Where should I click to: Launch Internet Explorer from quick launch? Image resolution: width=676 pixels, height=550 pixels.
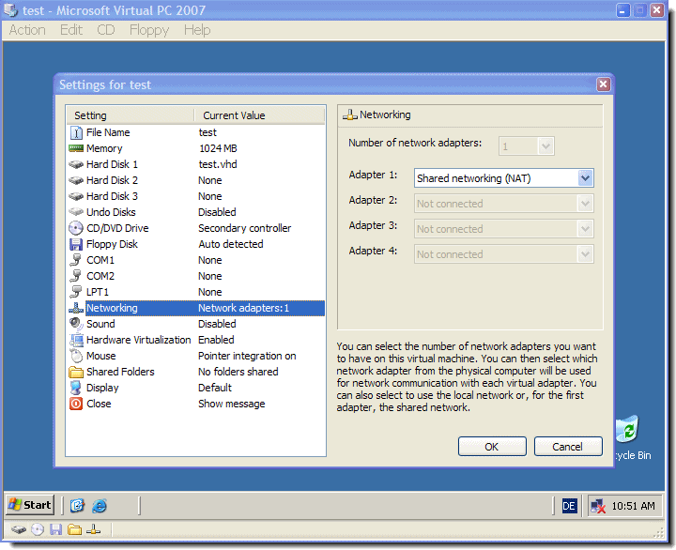[x=100, y=505]
